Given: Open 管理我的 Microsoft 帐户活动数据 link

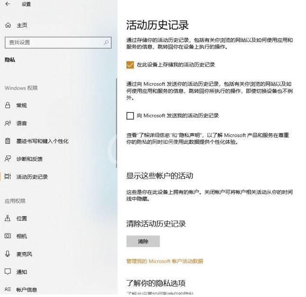Looking at the screenshot, I should [165, 261].
